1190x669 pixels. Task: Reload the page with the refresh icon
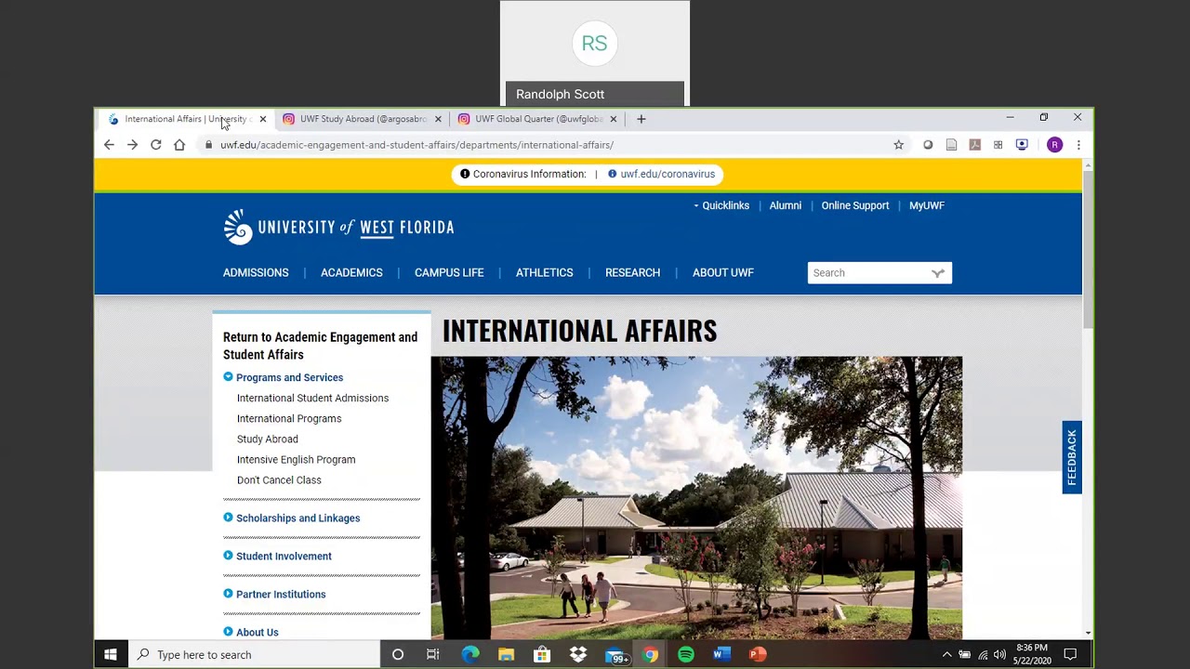coord(155,145)
